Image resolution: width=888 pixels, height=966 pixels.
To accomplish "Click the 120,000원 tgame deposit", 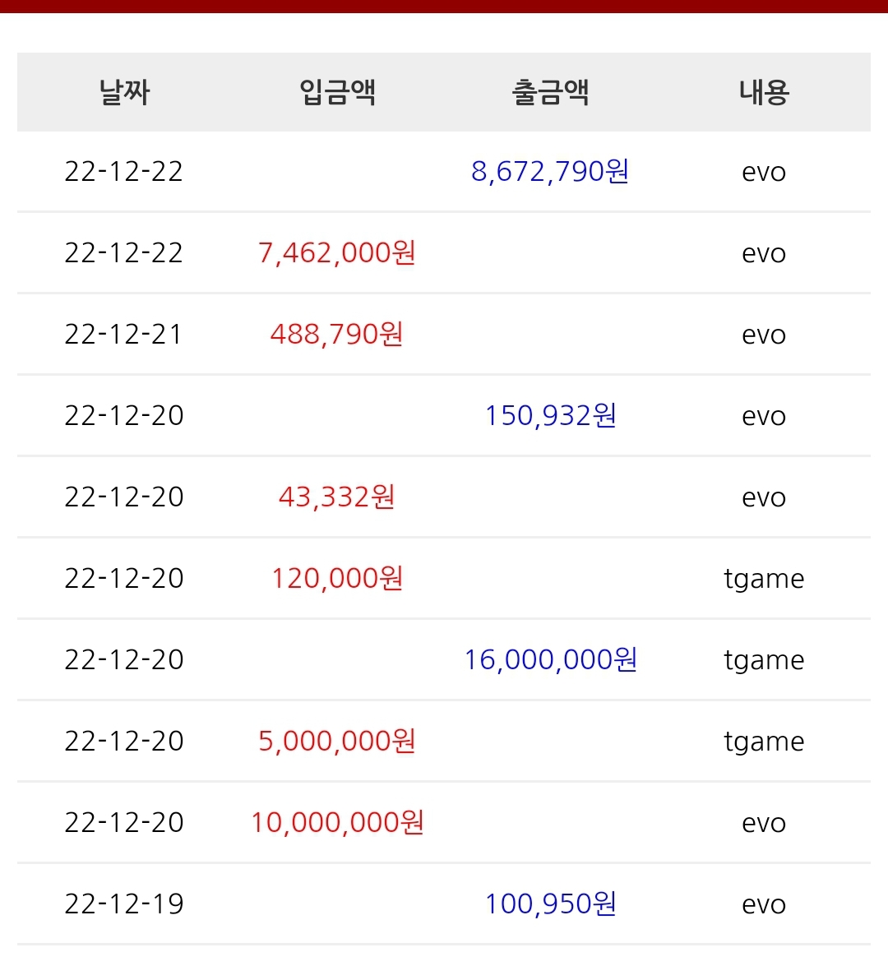I will pyautogui.click(x=337, y=578).
